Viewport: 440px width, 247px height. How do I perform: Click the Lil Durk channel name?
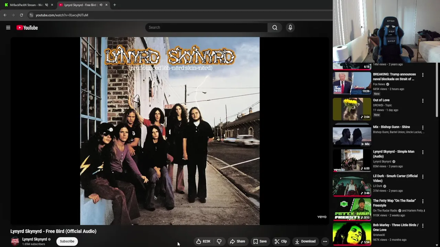click(x=377, y=186)
